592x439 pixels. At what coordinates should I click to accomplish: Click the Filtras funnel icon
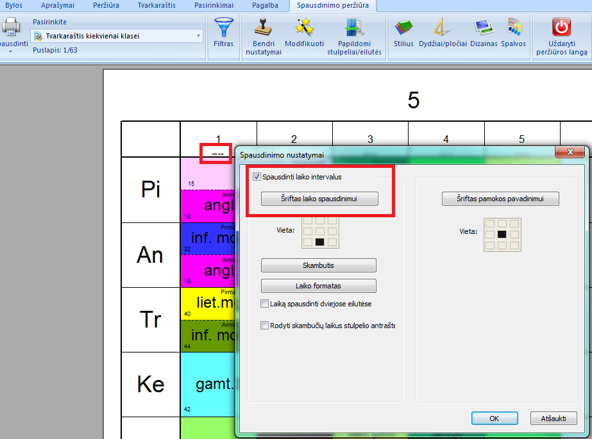(x=223, y=28)
